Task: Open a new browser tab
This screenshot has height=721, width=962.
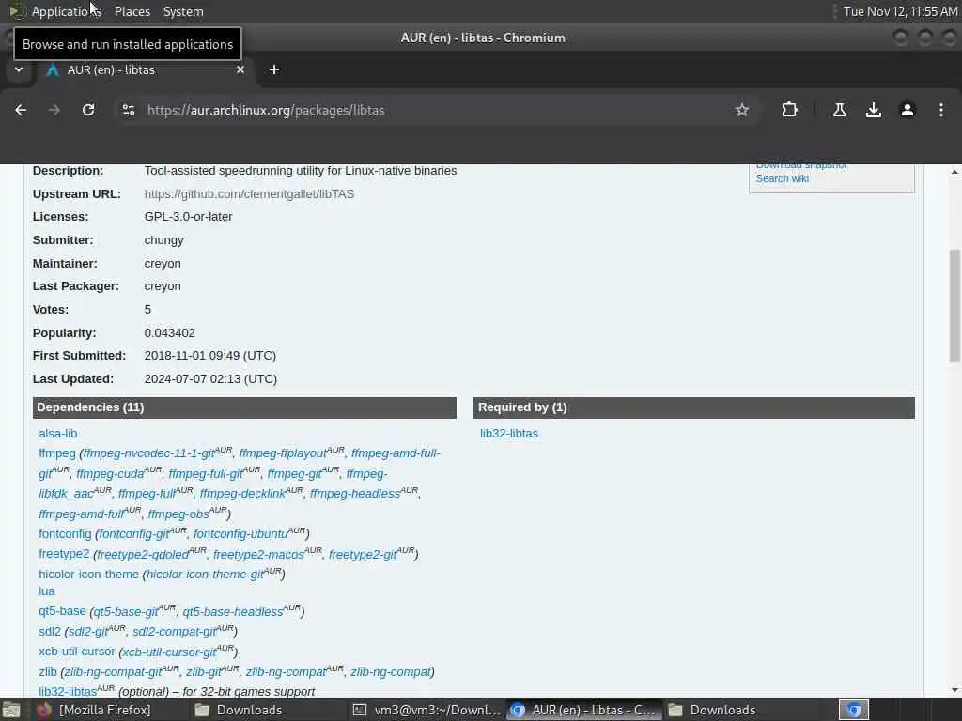Action: coord(274,69)
